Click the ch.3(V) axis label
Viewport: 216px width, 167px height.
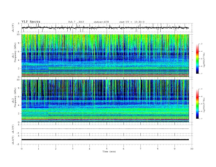[13, 129]
